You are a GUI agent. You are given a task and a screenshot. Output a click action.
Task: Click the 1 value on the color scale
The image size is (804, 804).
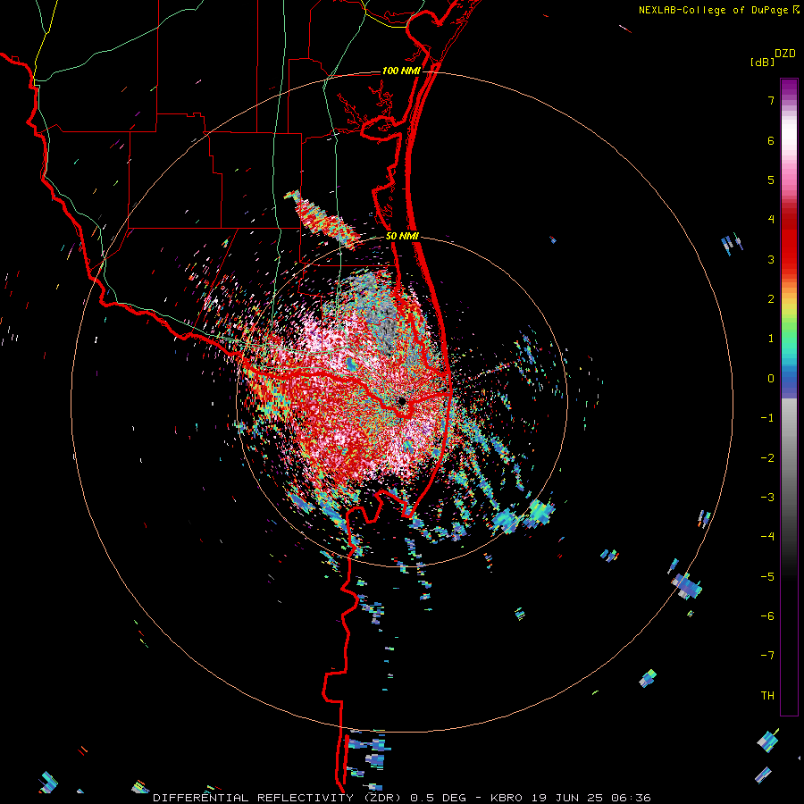[771, 339]
